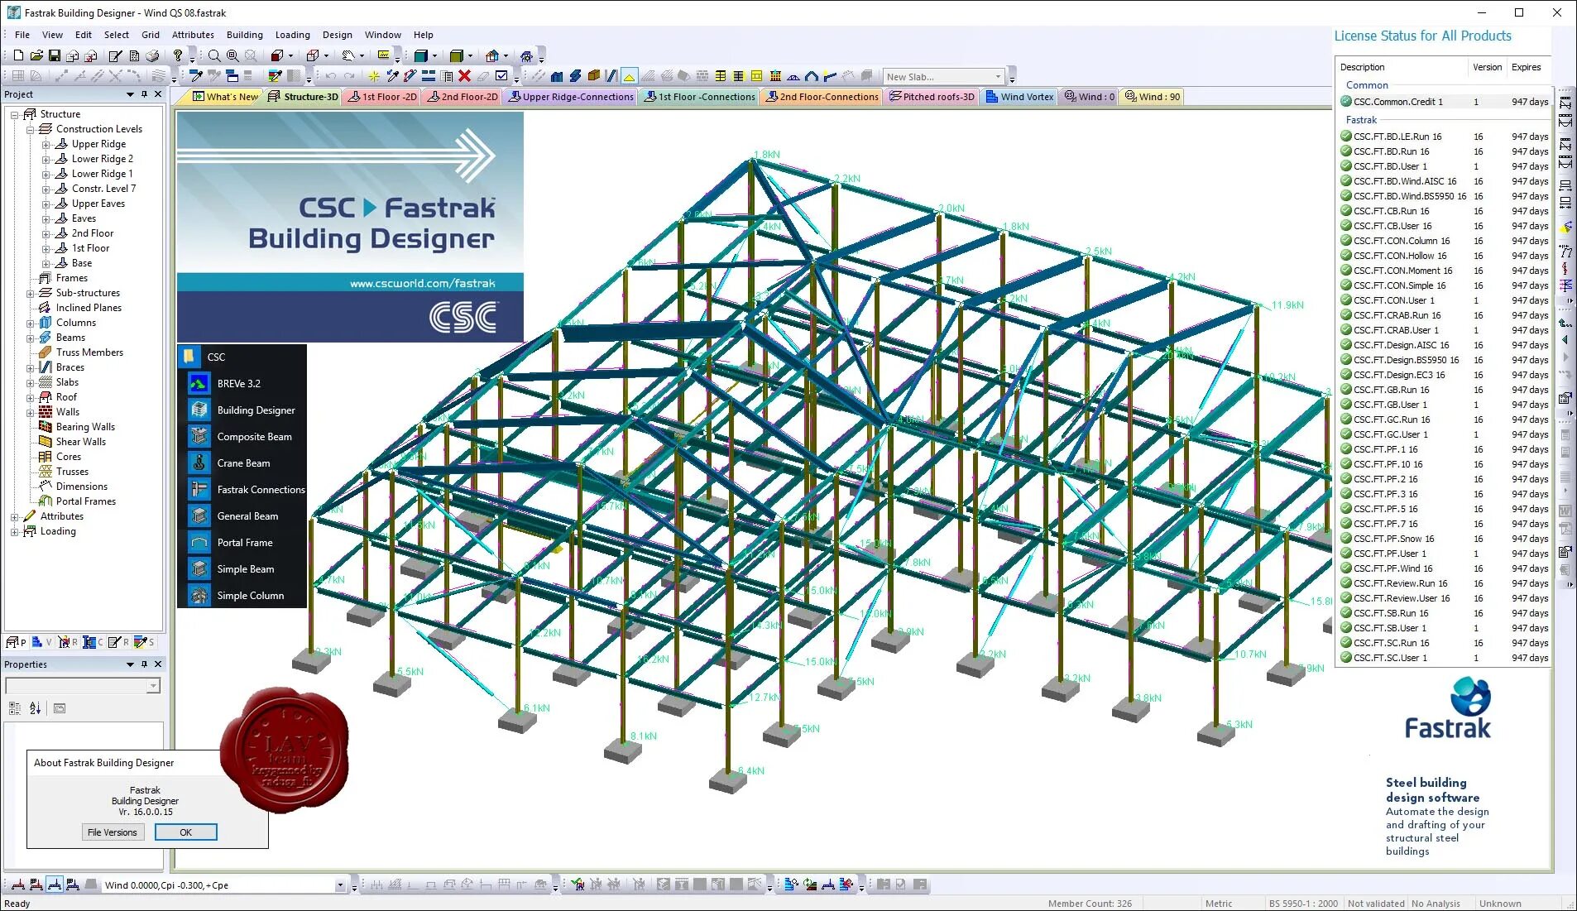This screenshot has height=911, width=1577.
Task: Close the Project panel
Action: [158, 94]
